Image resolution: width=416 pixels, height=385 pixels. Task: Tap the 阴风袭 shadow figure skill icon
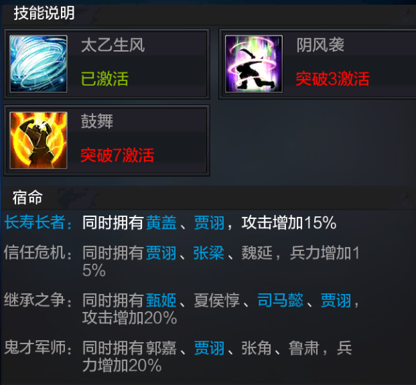tap(254, 64)
